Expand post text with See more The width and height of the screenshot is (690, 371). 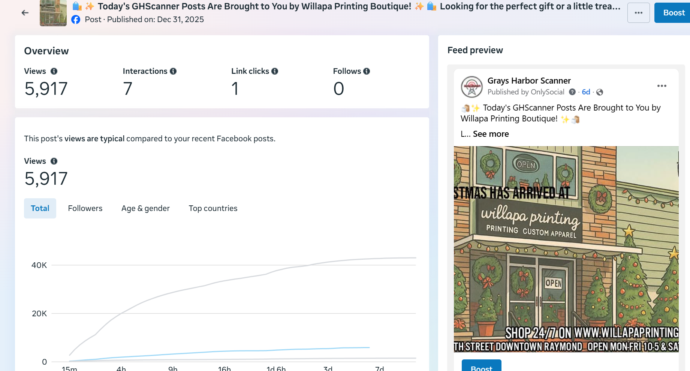click(x=491, y=134)
